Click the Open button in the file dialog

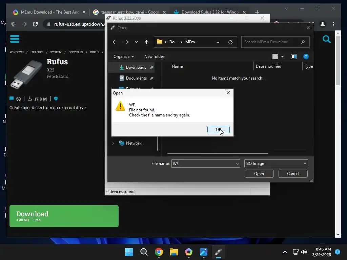[x=259, y=174]
